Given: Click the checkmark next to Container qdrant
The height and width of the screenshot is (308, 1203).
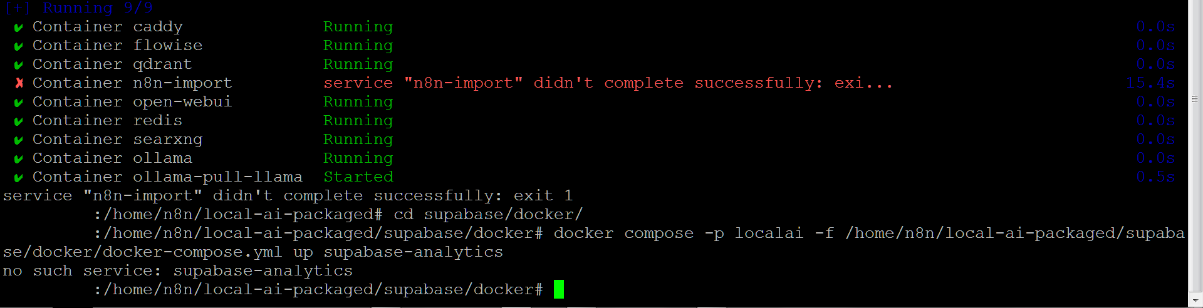Looking at the screenshot, I should (x=19, y=65).
